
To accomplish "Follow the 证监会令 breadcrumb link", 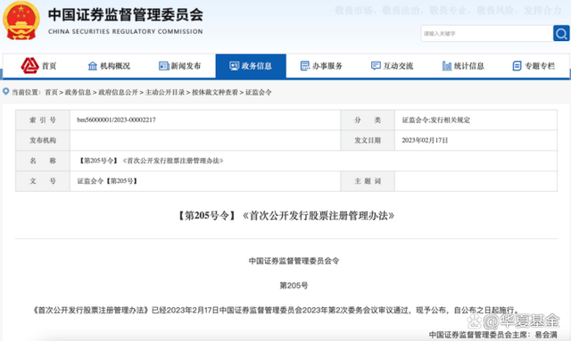I will (x=258, y=92).
